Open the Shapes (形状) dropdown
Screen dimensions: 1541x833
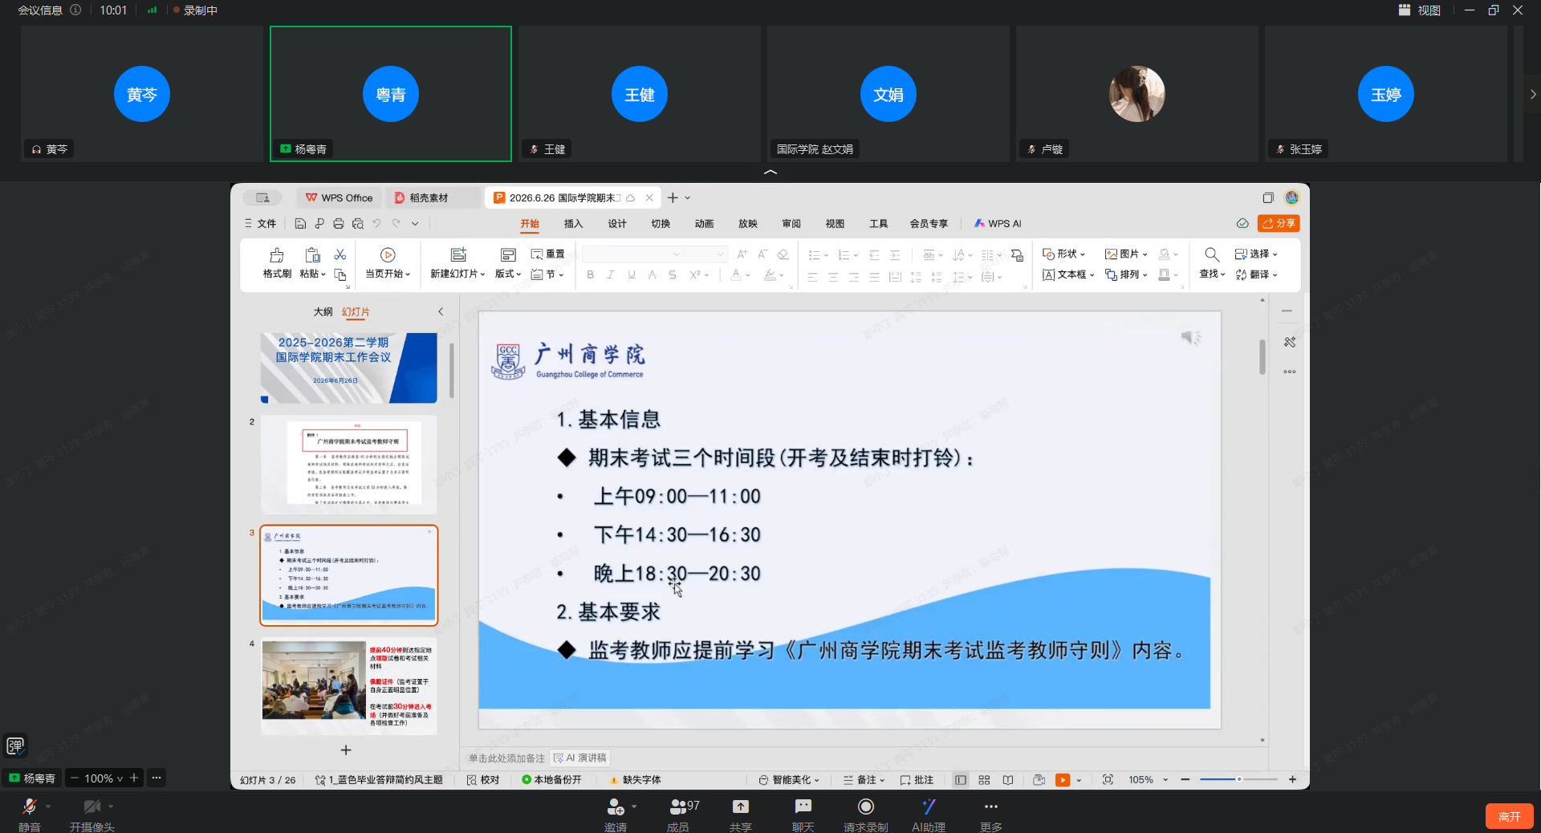point(1064,254)
